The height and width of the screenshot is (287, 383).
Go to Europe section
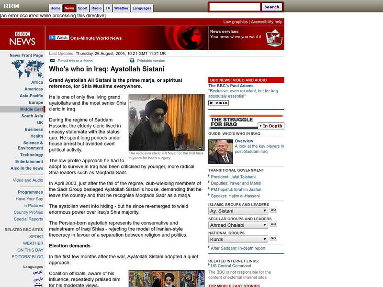point(35,102)
